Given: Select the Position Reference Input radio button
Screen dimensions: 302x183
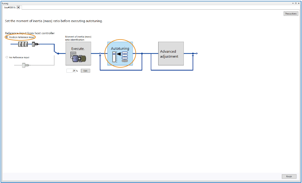Looking at the screenshot, I should click(x=7, y=37).
